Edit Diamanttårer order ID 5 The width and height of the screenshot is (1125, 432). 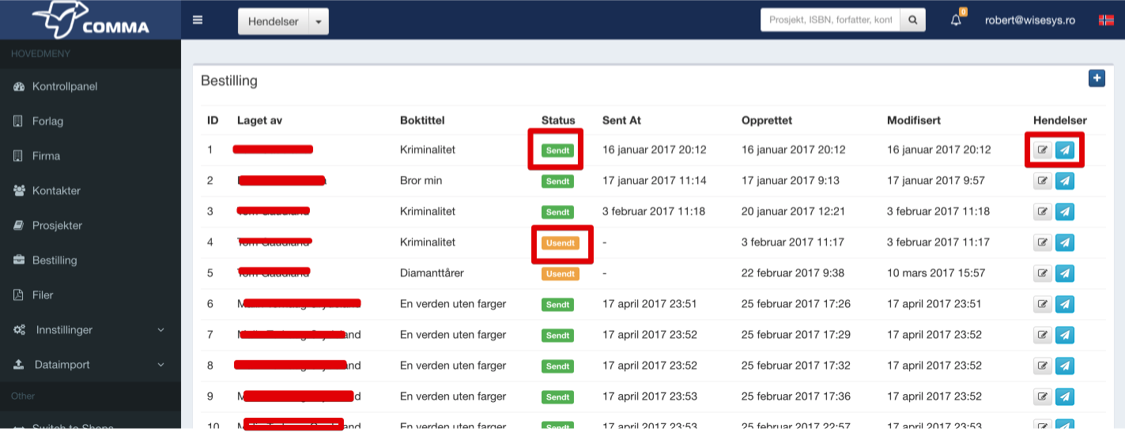point(1043,273)
